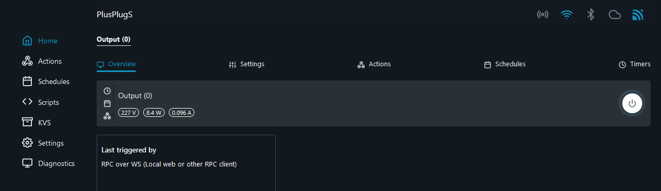Image resolution: width=661 pixels, height=191 pixels.
Task: Click the 8.4 W power reading badge
Action: (x=154, y=113)
